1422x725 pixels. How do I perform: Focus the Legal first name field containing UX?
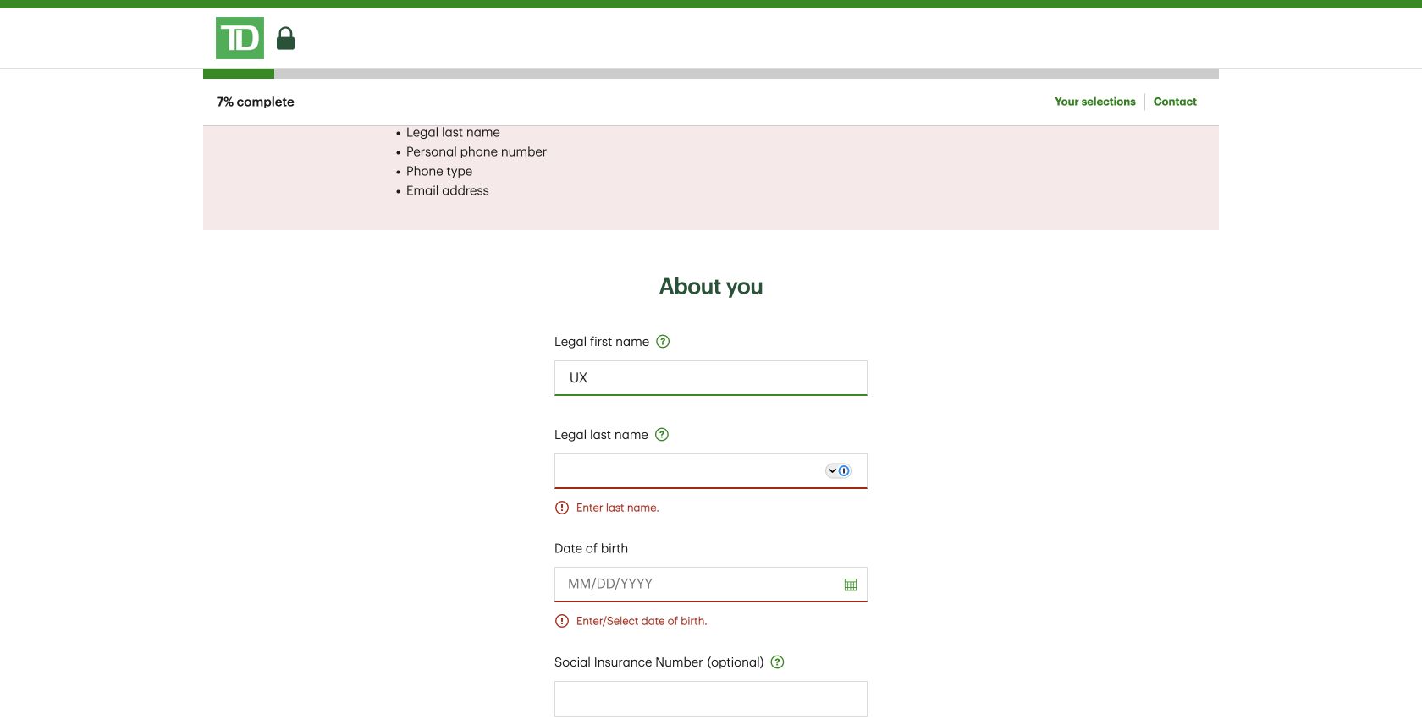(x=711, y=378)
